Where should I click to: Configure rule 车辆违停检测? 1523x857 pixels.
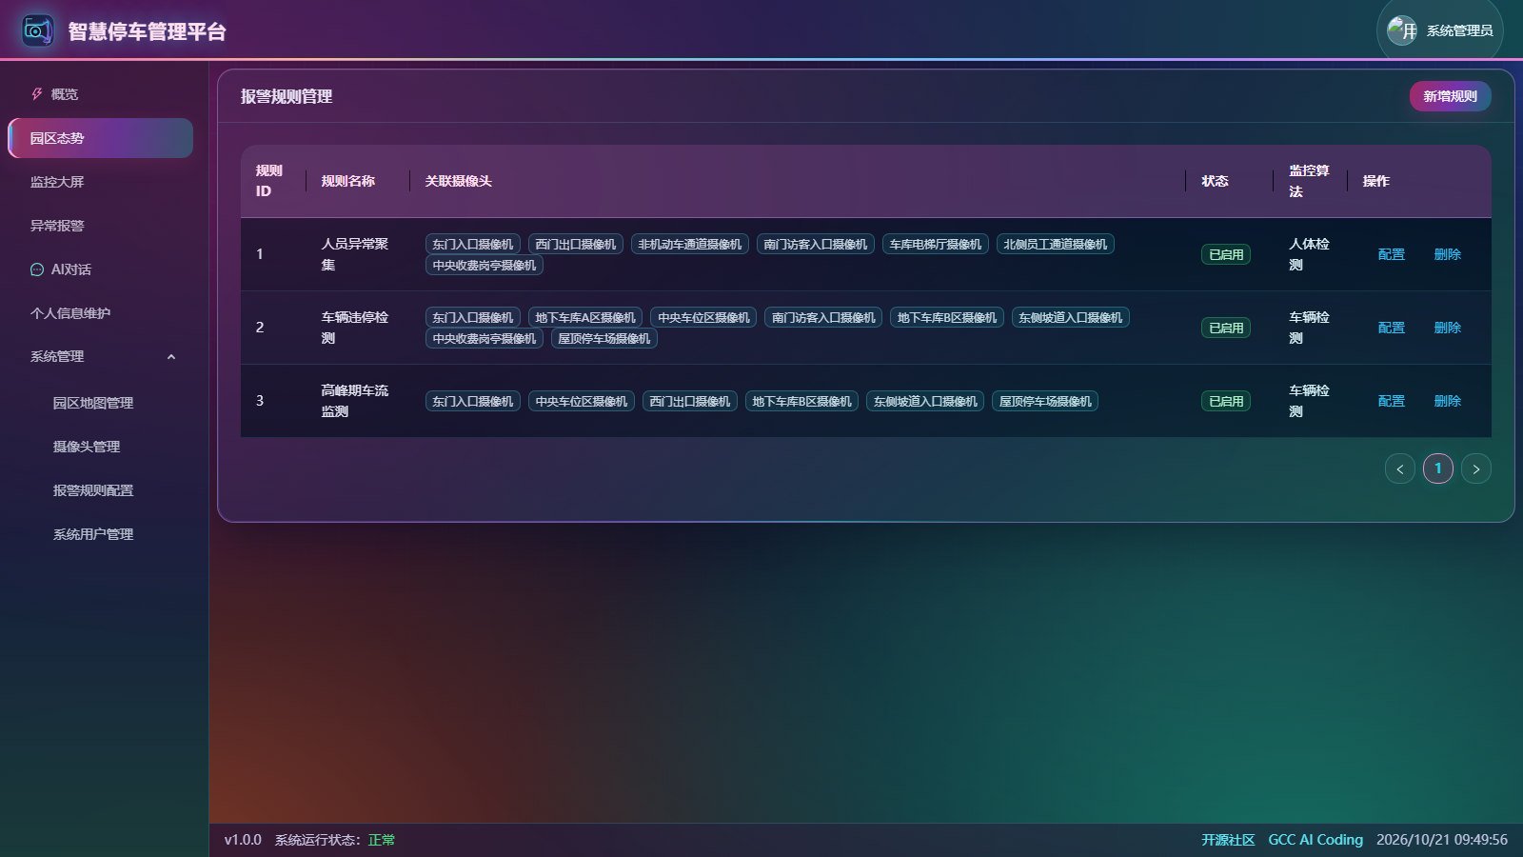tap(1392, 328)
